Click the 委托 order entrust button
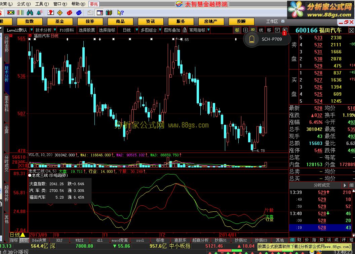 [94, 4]
